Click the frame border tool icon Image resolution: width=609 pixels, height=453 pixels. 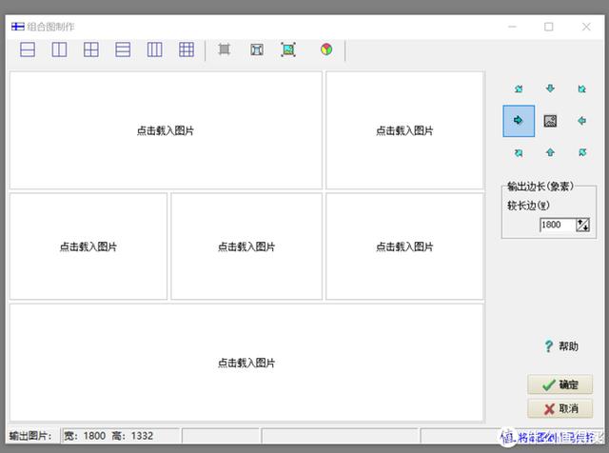(225, 49)
